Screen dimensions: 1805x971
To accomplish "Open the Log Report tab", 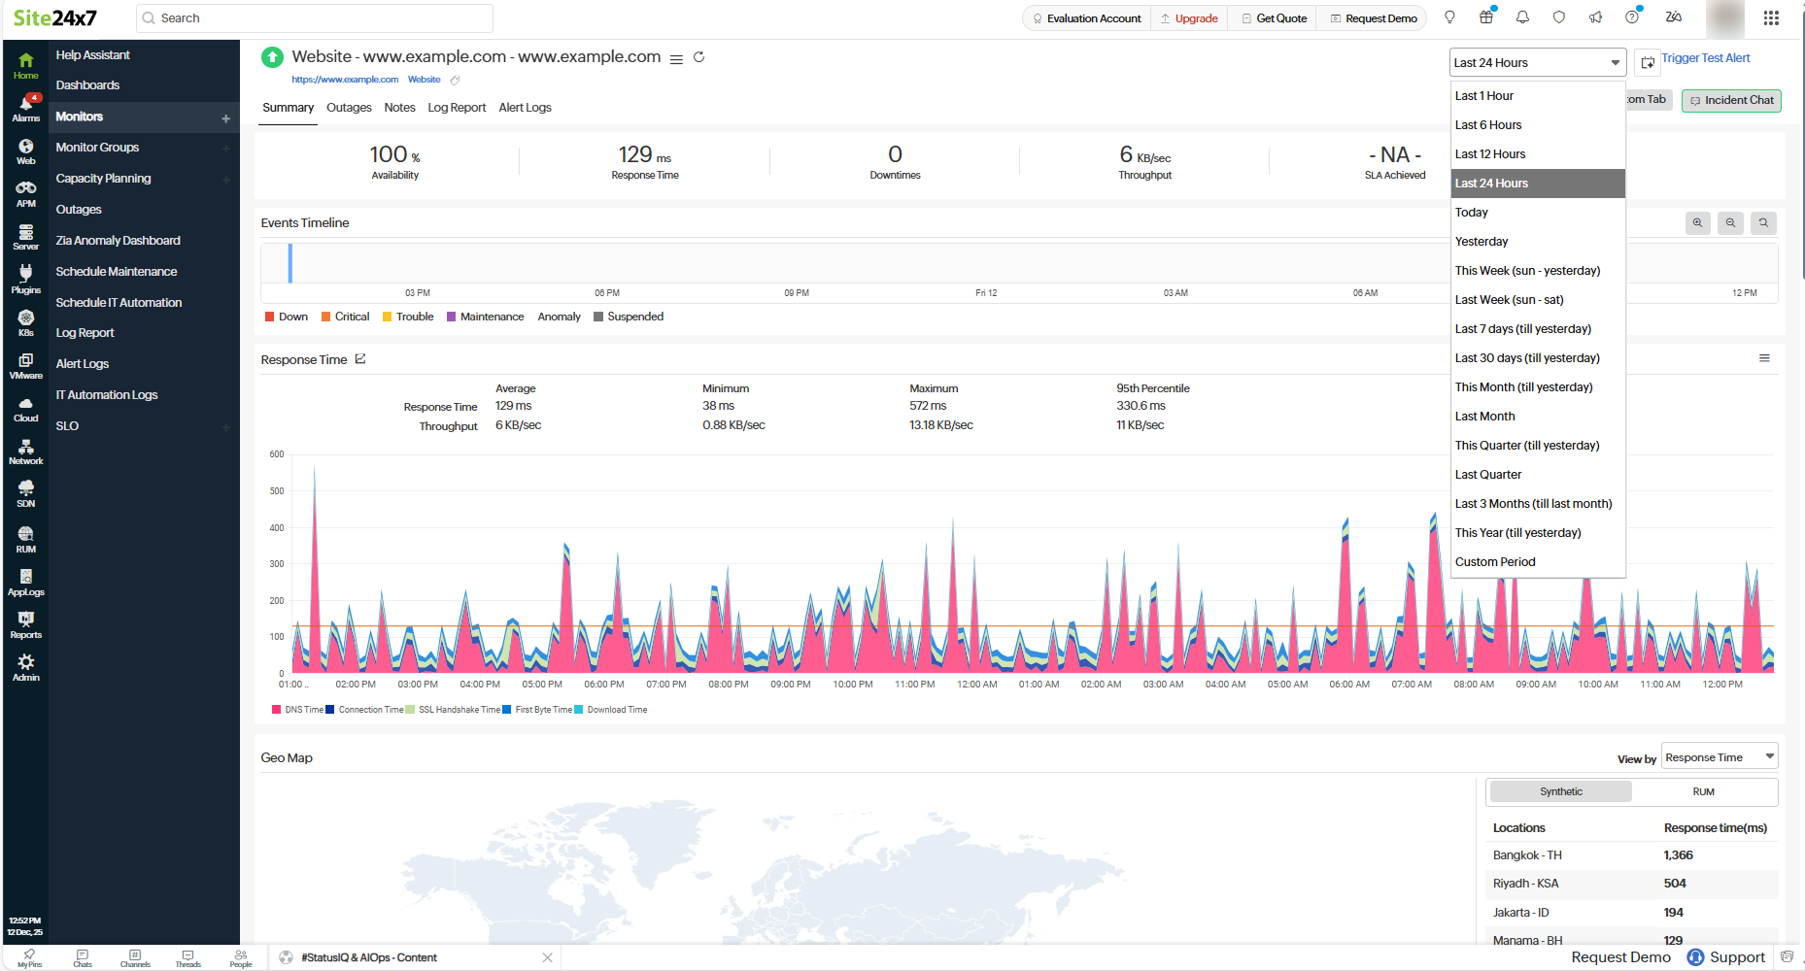I will (x=457, y=108).
